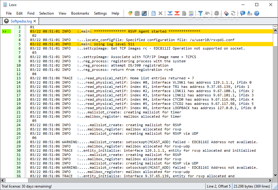Click line number 36 in the gutter

(19, 176)
